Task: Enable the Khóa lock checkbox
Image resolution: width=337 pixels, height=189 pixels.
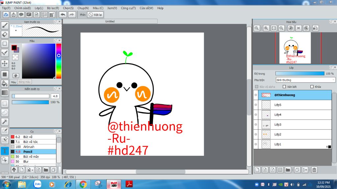Action: tap(312, 86)
